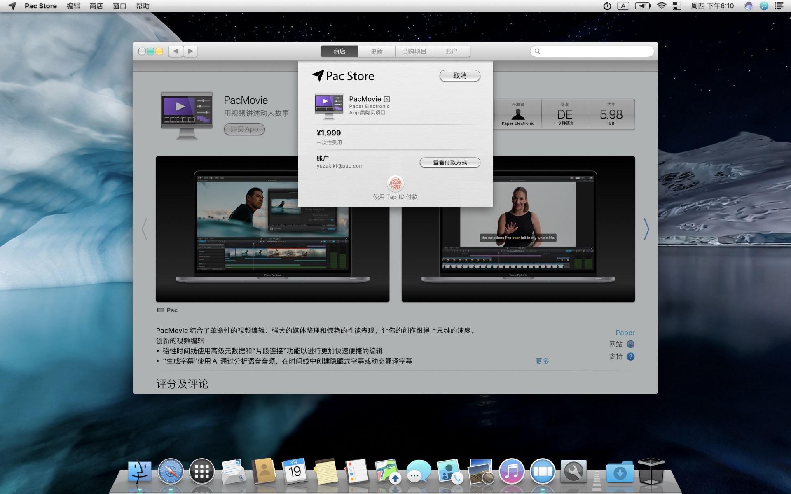Switch to the 已购项目 tab
Screen dimensions: 791x494
pyautogui.click(x=414, y=51)
